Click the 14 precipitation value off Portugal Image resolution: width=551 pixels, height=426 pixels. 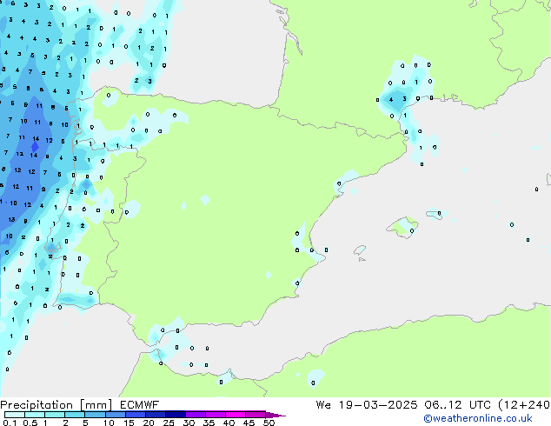point(36,138)
